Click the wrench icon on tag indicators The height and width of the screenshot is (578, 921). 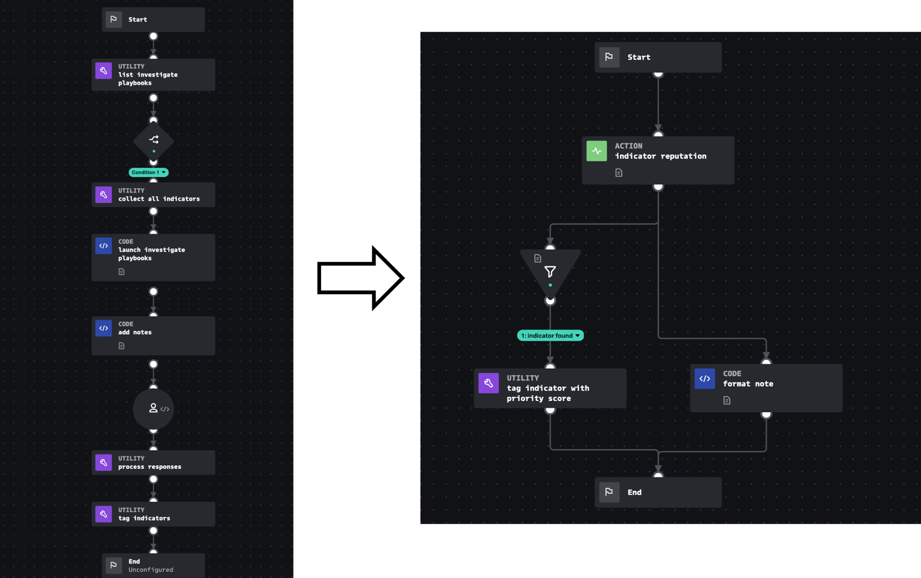point(103,514)
